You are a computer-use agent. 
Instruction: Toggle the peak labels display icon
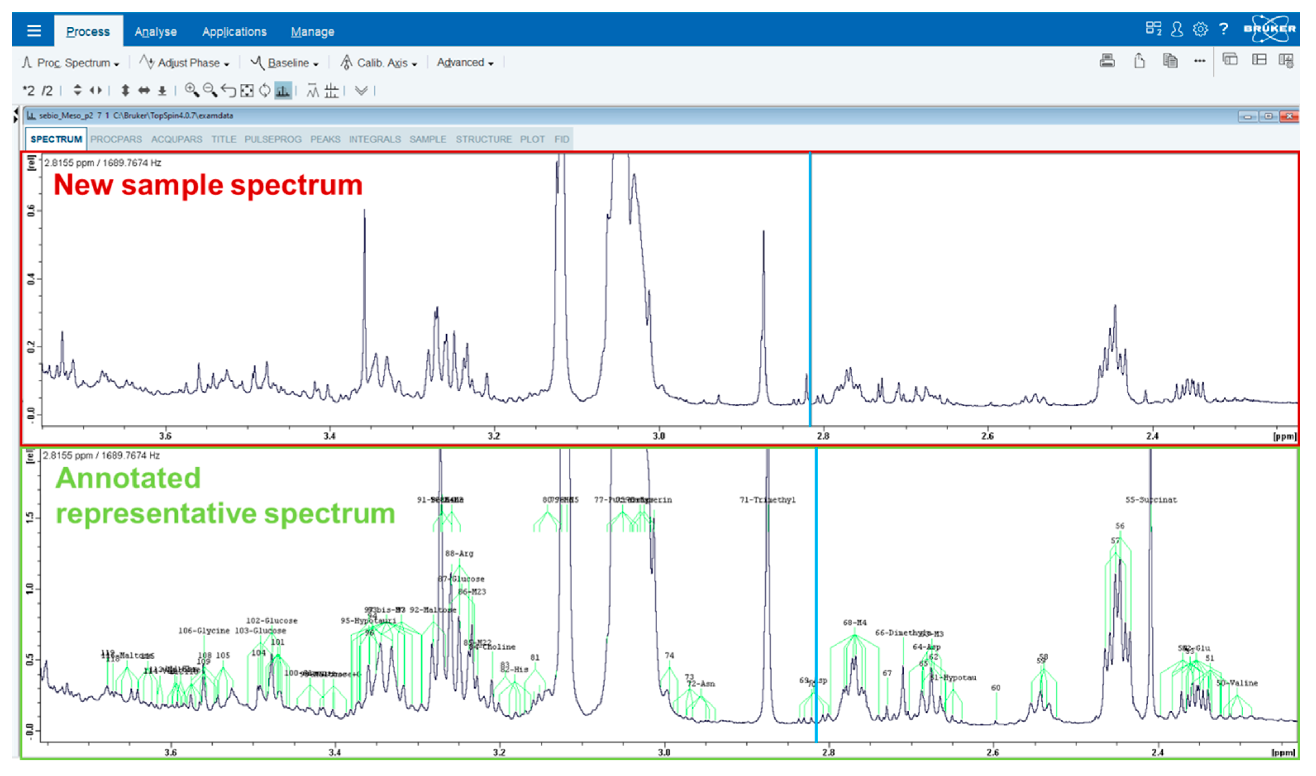[x=313, y=90]
